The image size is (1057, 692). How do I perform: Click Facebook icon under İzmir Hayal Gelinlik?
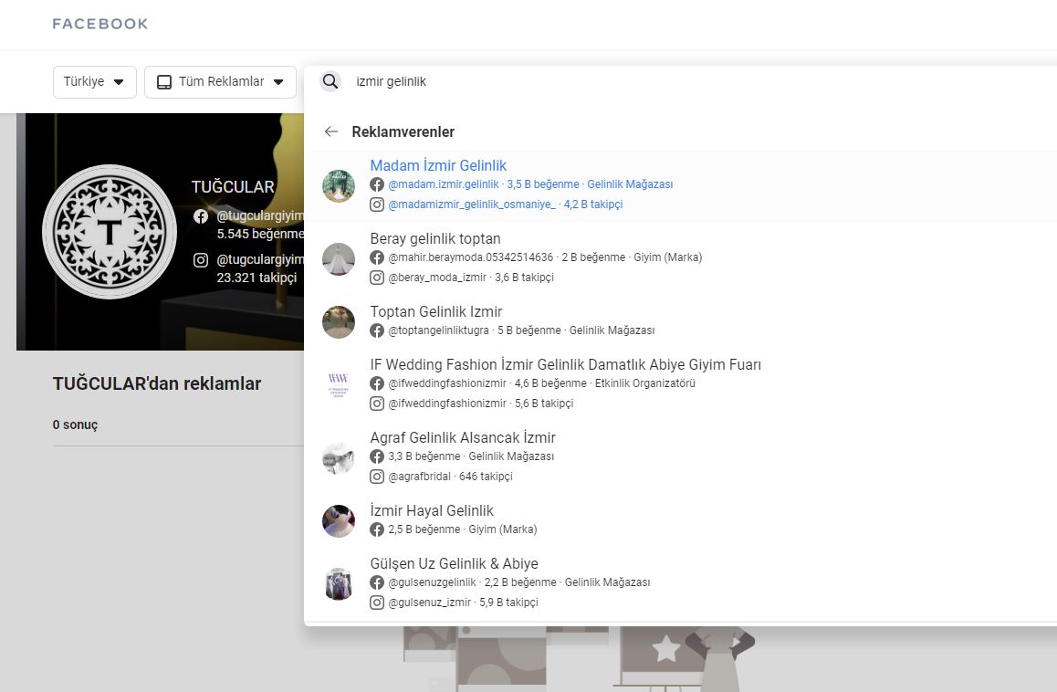tap(377, 529)
